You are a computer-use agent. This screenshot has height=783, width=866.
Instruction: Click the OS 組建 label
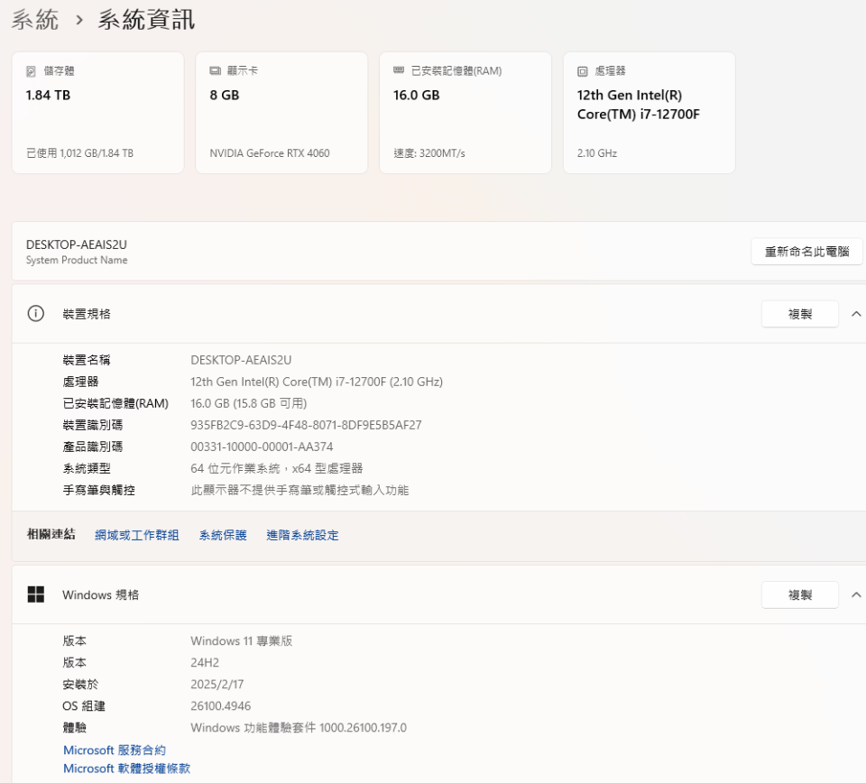pos(84,706)
